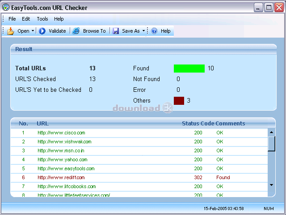
Task: Click the URL column header
Action: coord(43,124)
